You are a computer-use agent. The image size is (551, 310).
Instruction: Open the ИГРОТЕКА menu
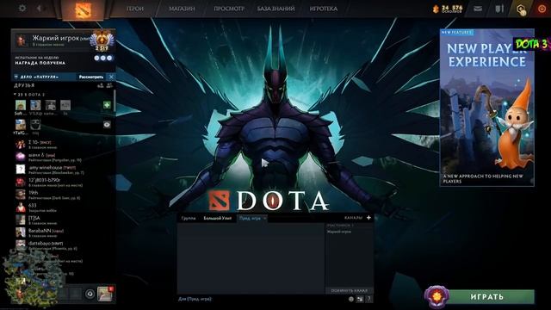(x=324, y=9)
